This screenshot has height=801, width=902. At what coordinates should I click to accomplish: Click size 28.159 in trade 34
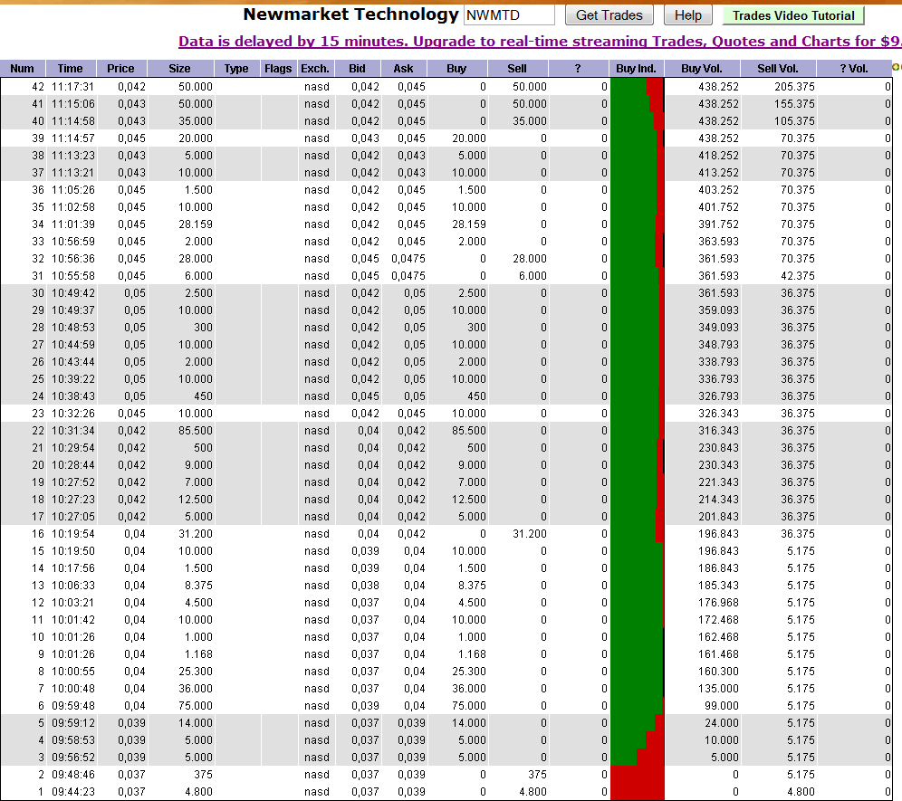pyautogui.click(x=195, y=224)
